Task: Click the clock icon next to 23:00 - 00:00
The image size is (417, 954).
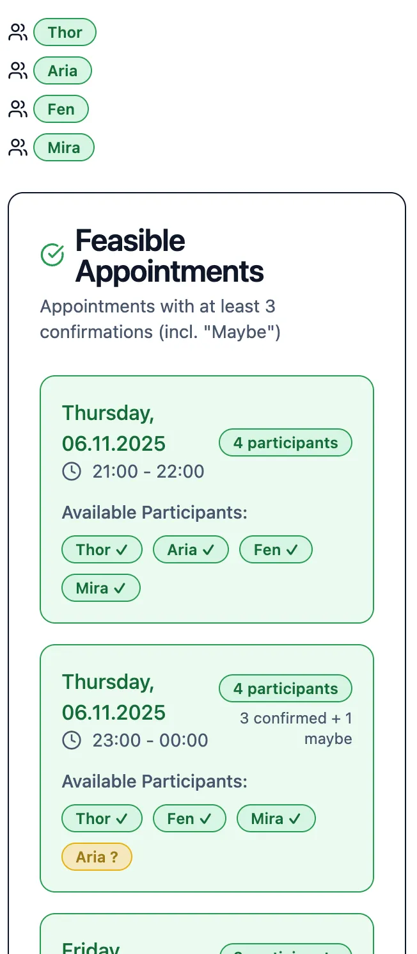Action: (72, 741)
